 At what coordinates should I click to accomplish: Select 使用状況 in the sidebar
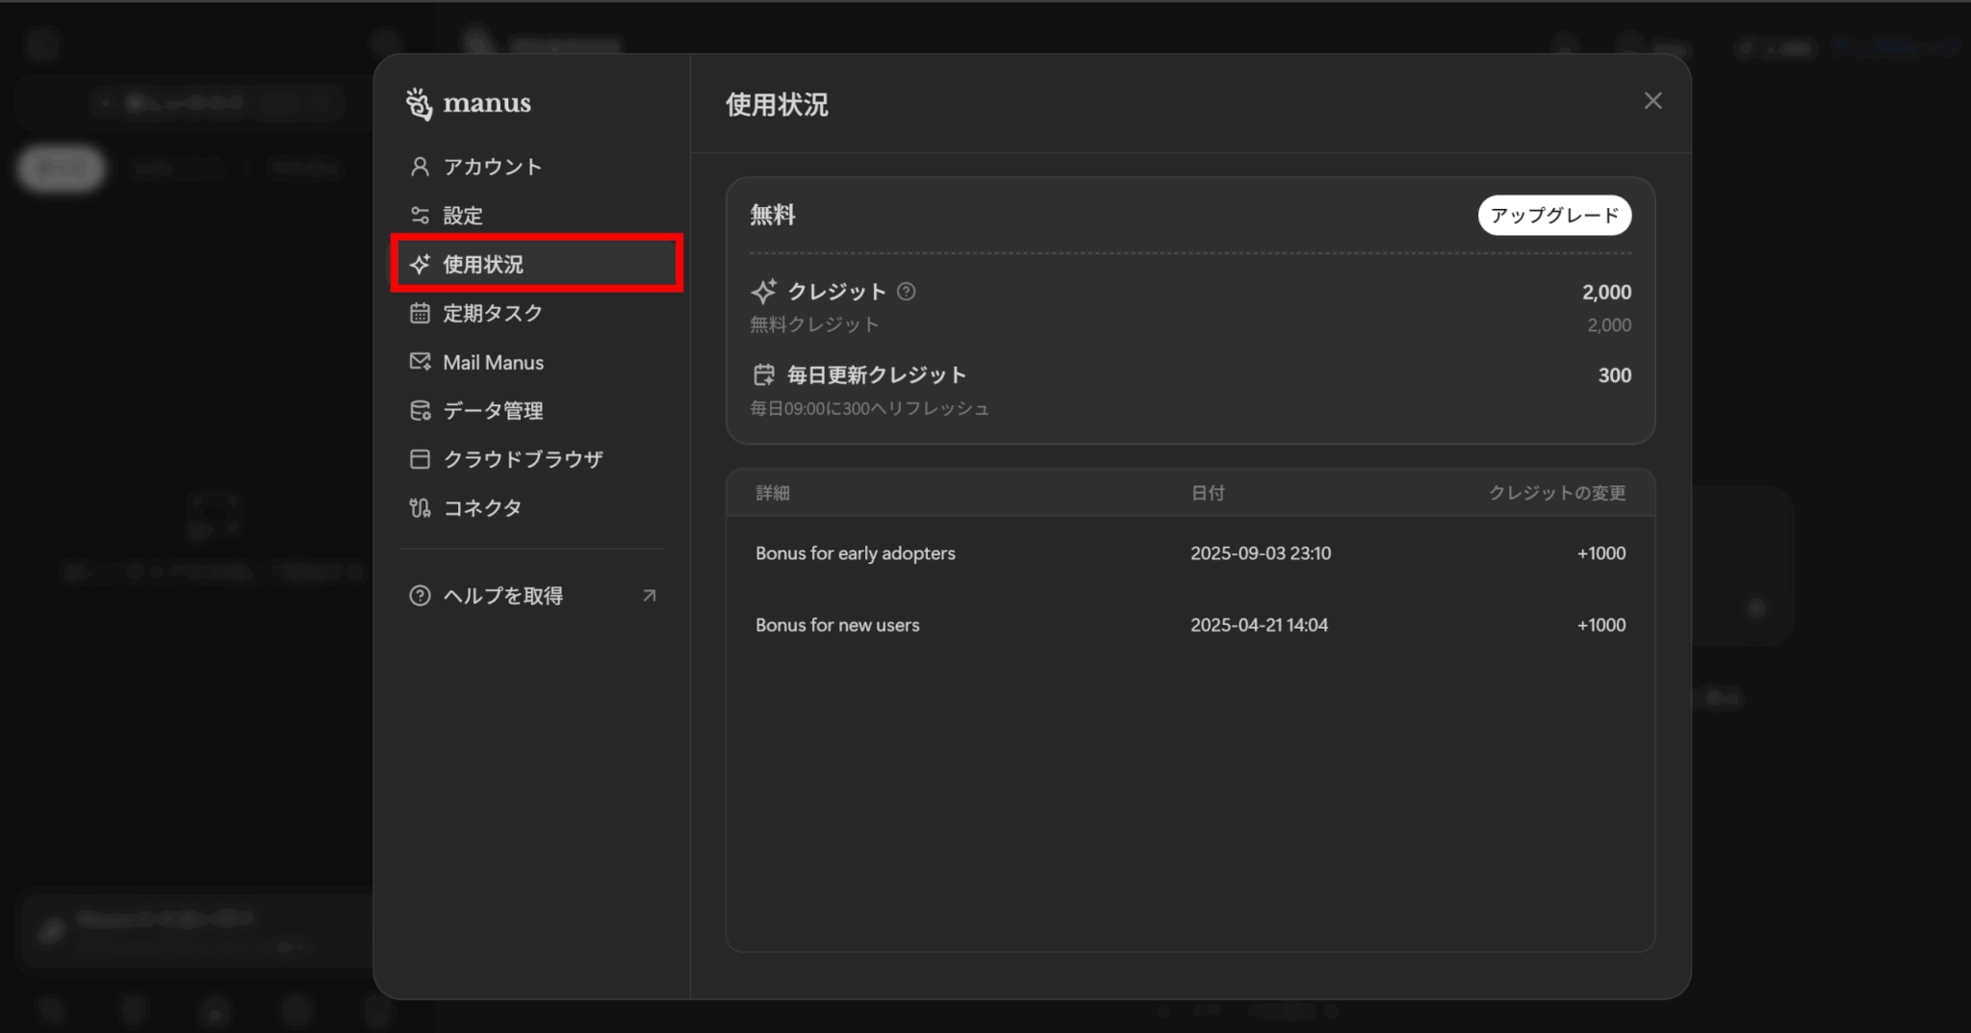535,264
